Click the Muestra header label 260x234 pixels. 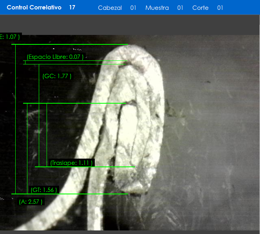click(157, 8)
